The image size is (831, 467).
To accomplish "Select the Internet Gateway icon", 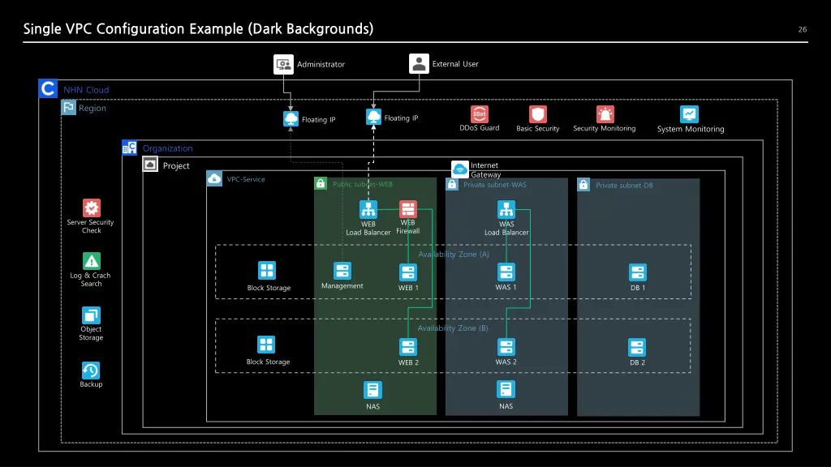I will pyautogui.click(x=459, y=169).
